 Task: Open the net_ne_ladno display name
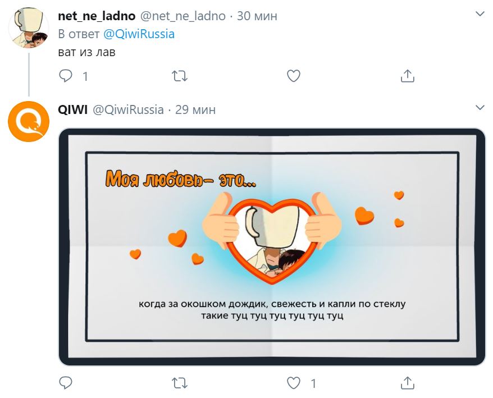(97, 16)
